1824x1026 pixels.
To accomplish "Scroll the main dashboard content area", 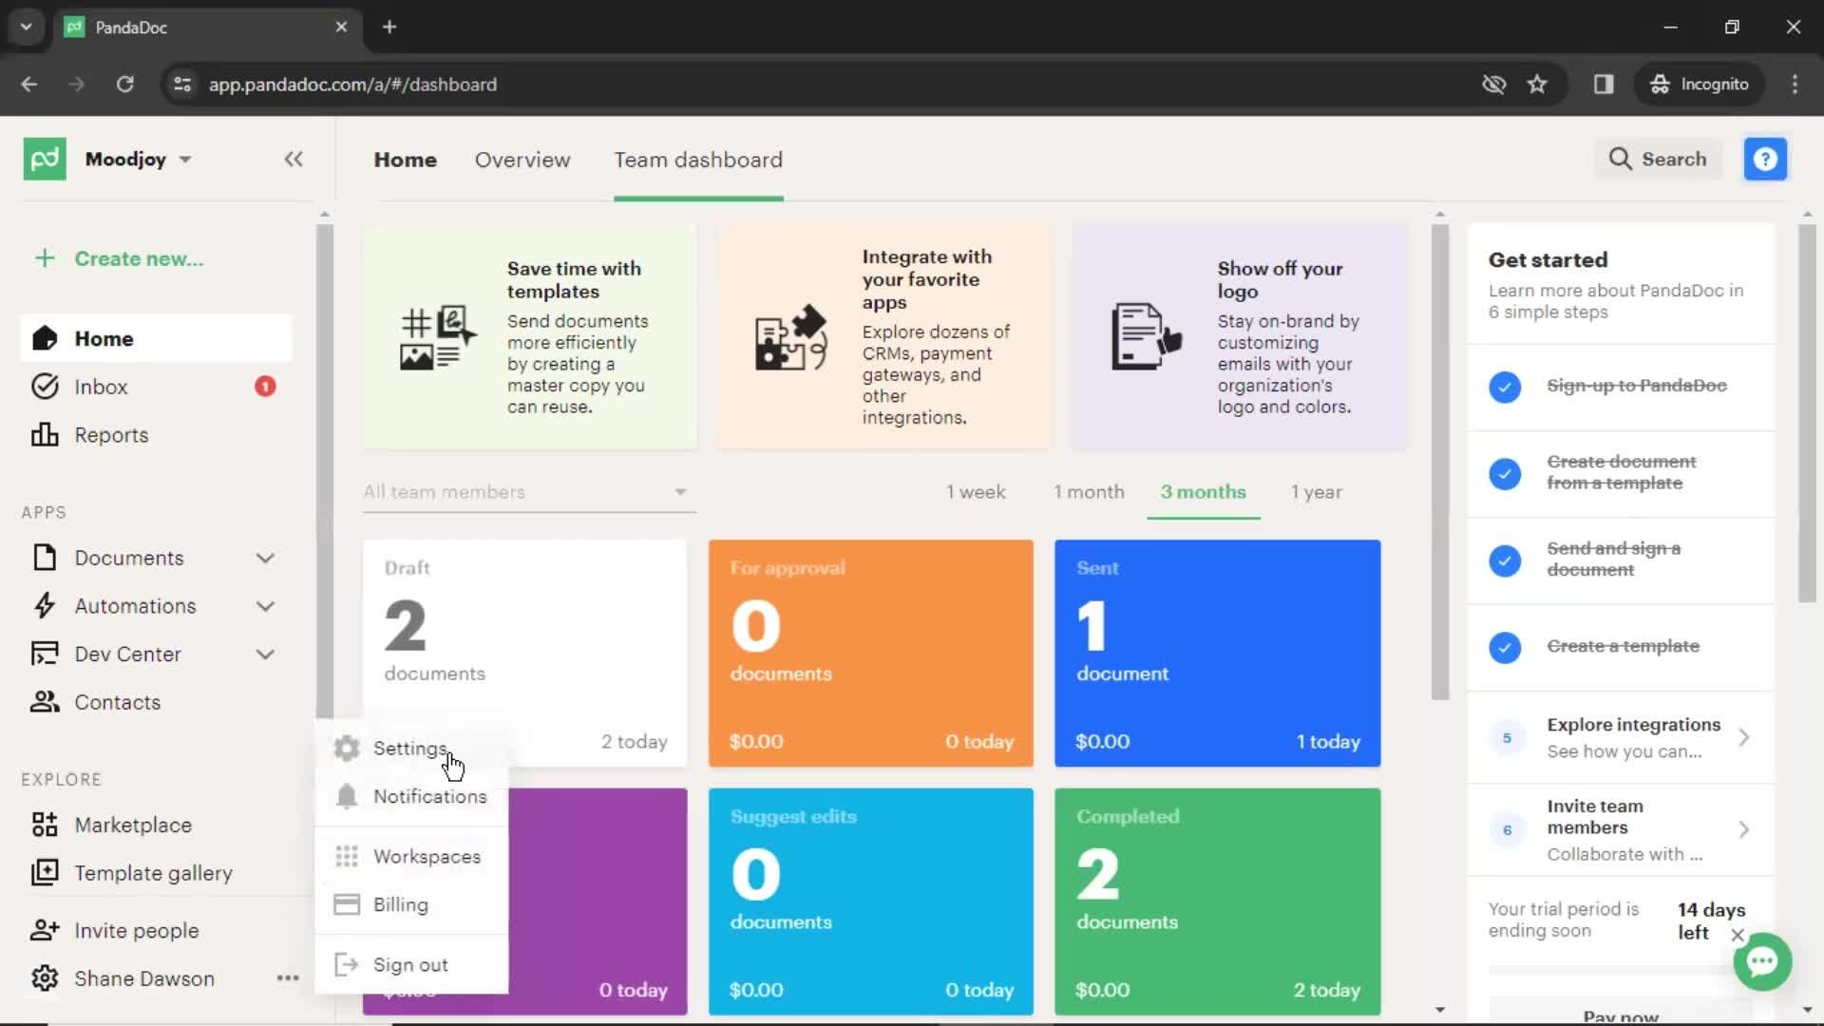I will [x=1439, y=614].
